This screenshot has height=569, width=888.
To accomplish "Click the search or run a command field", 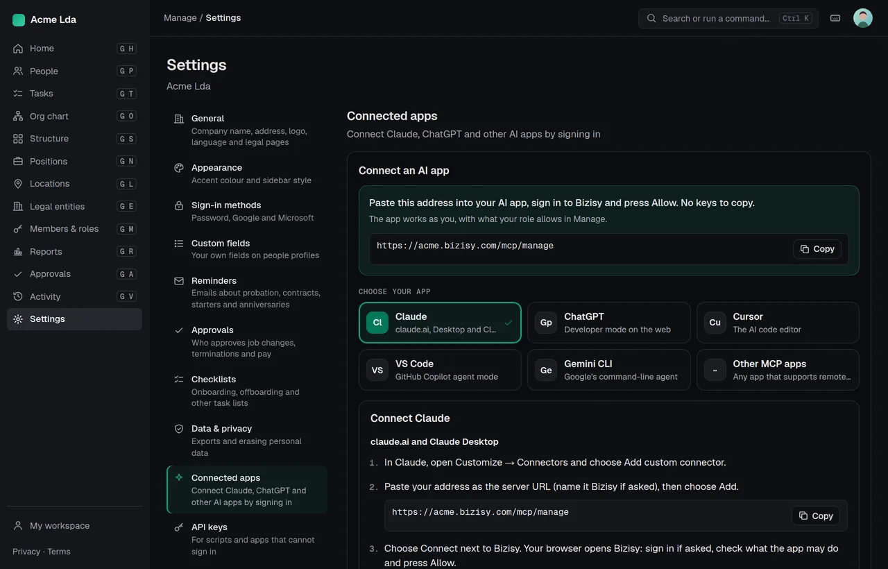I will click(x=728, y=18).
